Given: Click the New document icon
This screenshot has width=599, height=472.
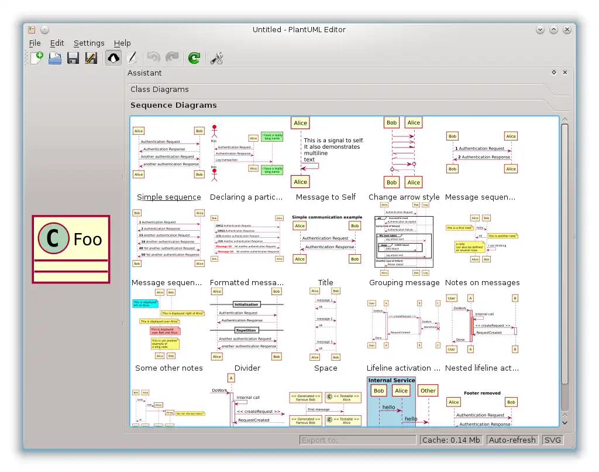Looking at the screenshot, I should 37,58.
